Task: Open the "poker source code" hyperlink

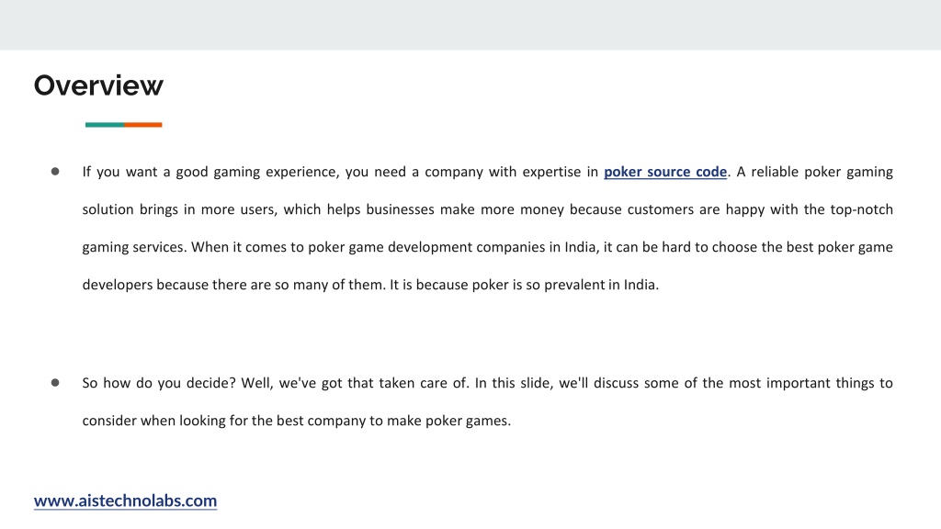Action: pyautogui.click(x=665, y=172)
